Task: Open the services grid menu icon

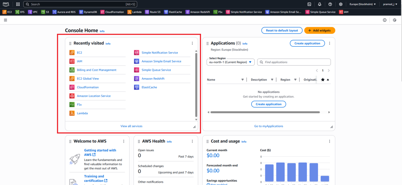Action: coord(18,4)
